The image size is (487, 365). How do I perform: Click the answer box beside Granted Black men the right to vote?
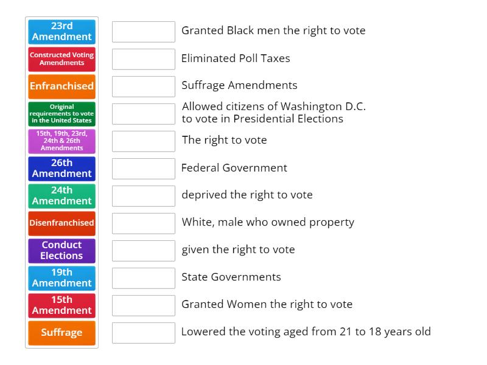point(143,31)
